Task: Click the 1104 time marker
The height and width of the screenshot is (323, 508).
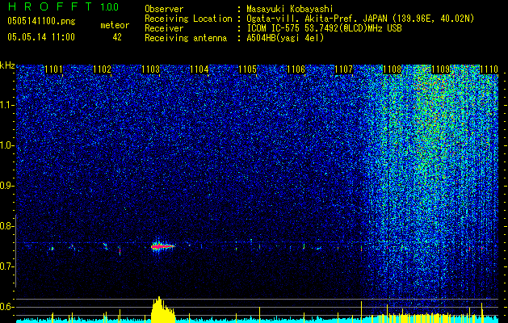Action: 199,69
